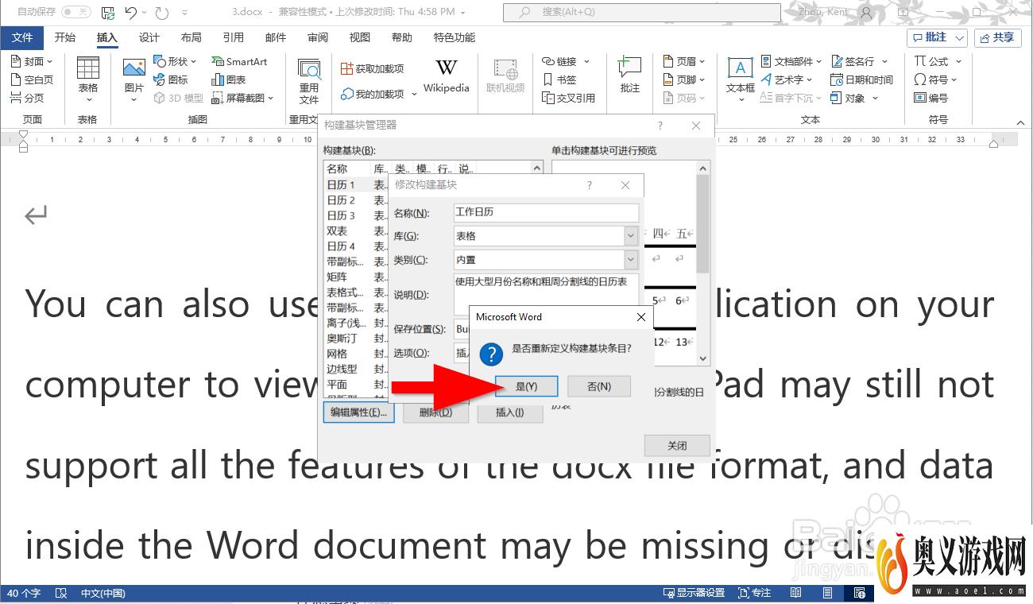
Task: Click the Save icon in title bar
Action: pyautogui.click(x=108, y=13)
